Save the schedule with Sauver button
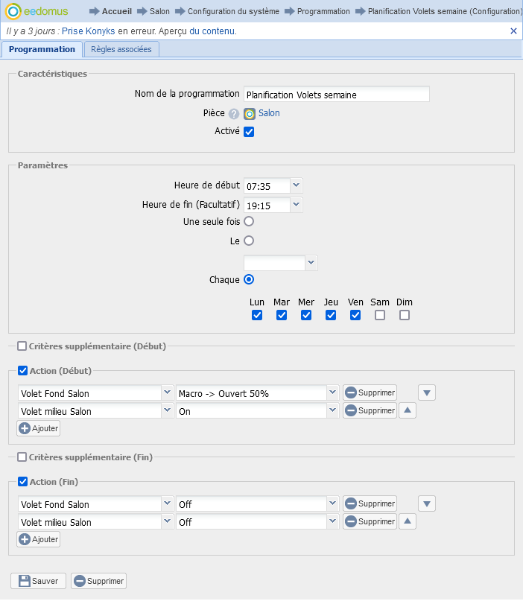The width and height of the screenshot is (523, 604). tap(38, 581)
